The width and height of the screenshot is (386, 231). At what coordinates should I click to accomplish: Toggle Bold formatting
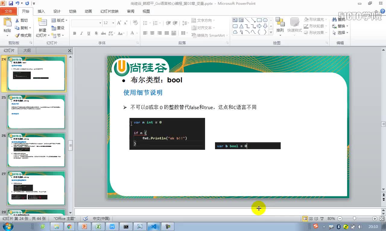pos(74,33)
